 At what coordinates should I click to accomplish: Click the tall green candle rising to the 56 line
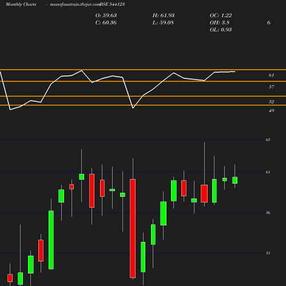51,240
